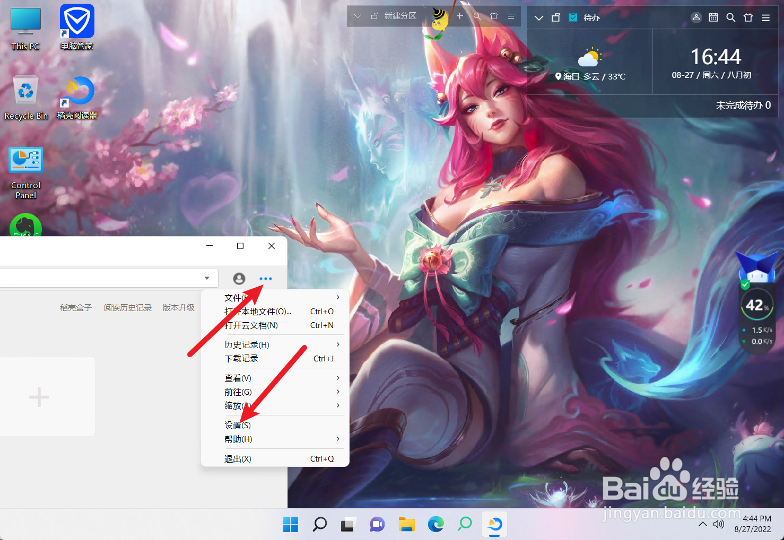Viewport: 784px width, 540px height.
Task: Select 下载记录 in the menu
Action: pyautogui.click(x=275, y=358)
